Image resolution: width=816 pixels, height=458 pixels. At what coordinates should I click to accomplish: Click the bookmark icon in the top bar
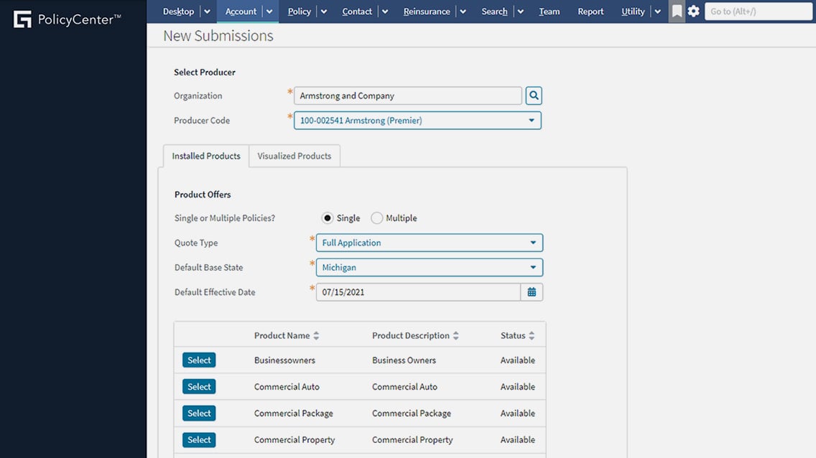click(x=676, y=11)
